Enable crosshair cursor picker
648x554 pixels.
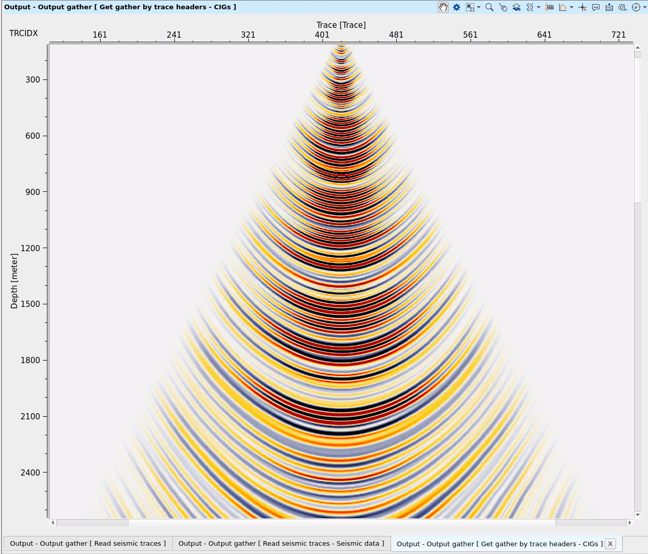pyautogui.click(x=582, y=7)
